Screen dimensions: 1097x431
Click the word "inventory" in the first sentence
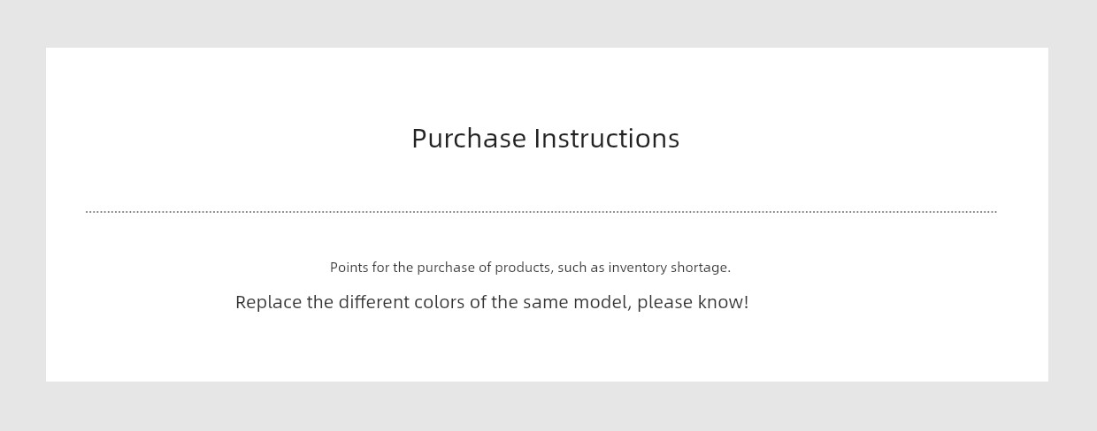tap(637, 268)
